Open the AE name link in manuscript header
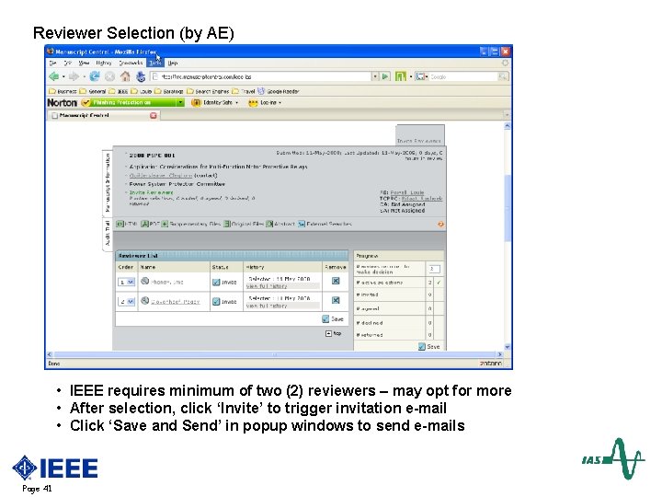 pos(406,192)
